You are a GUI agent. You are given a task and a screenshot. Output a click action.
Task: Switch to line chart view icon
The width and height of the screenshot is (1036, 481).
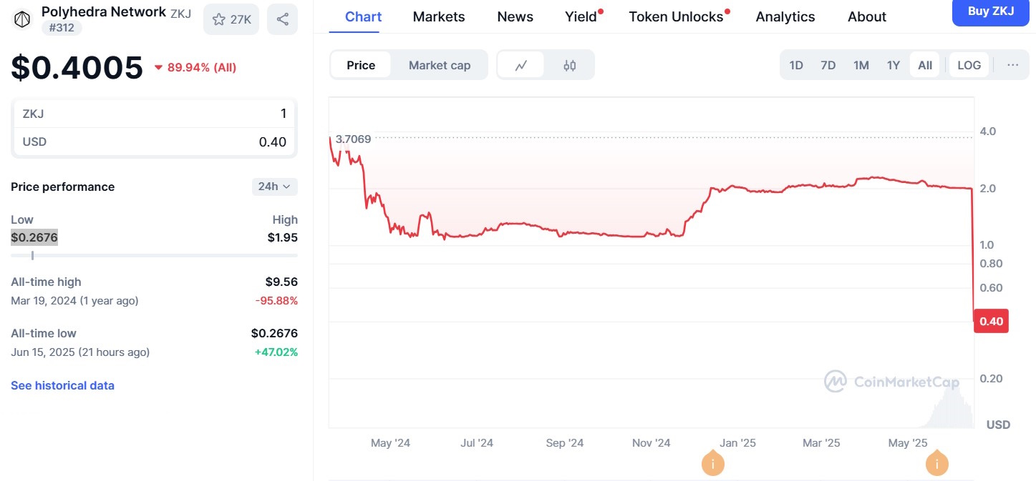[x=521, y=65]
